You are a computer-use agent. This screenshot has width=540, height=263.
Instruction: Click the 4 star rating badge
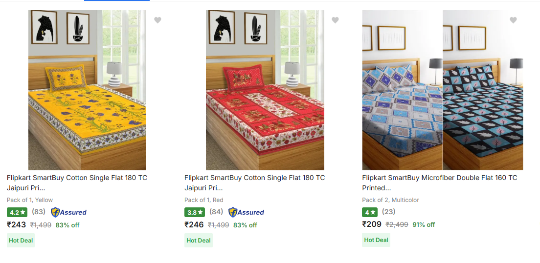[370, 212]
